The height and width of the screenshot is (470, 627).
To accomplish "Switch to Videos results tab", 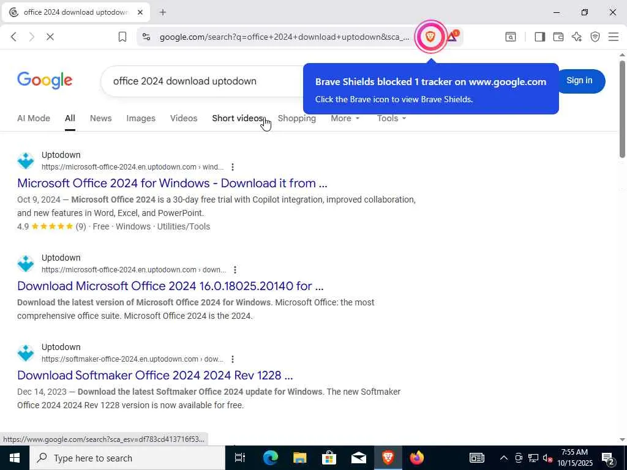I will 184,118.
